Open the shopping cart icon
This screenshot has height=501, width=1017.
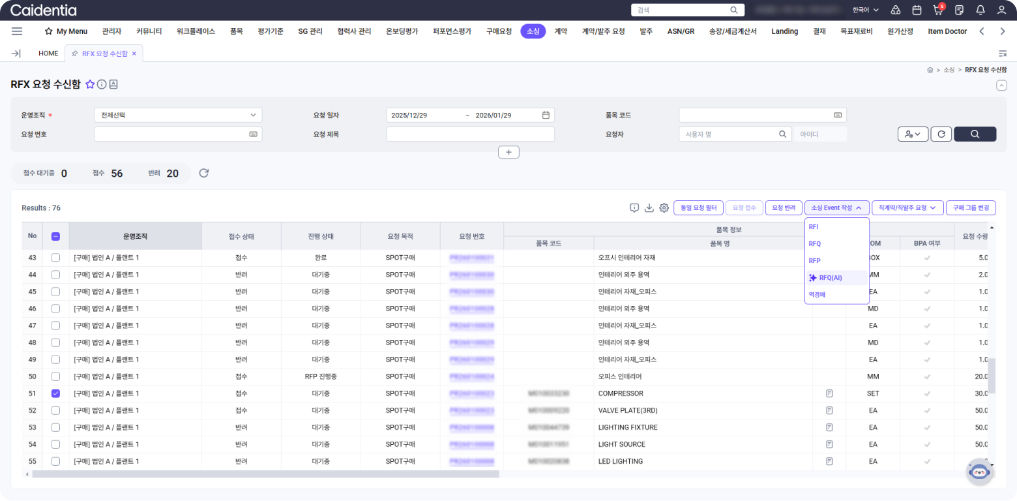click(937, 10)
